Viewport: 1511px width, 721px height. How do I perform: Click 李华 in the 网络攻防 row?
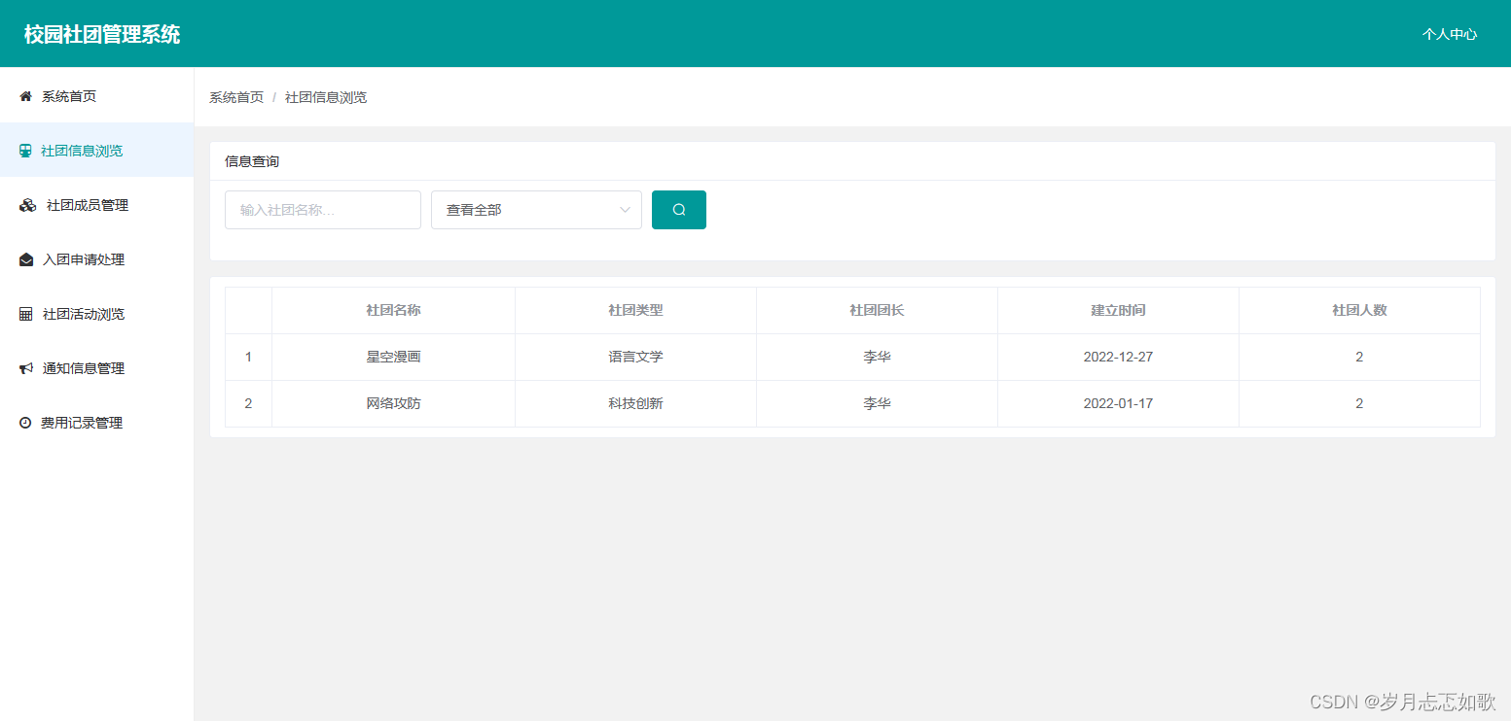coord(877,403)
